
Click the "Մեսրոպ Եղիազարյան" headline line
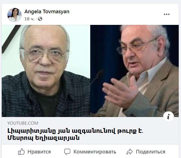[x=43, y=138]
